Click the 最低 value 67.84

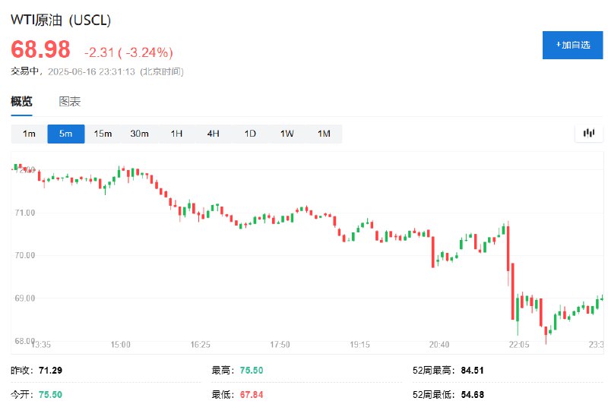pos(252,395)
